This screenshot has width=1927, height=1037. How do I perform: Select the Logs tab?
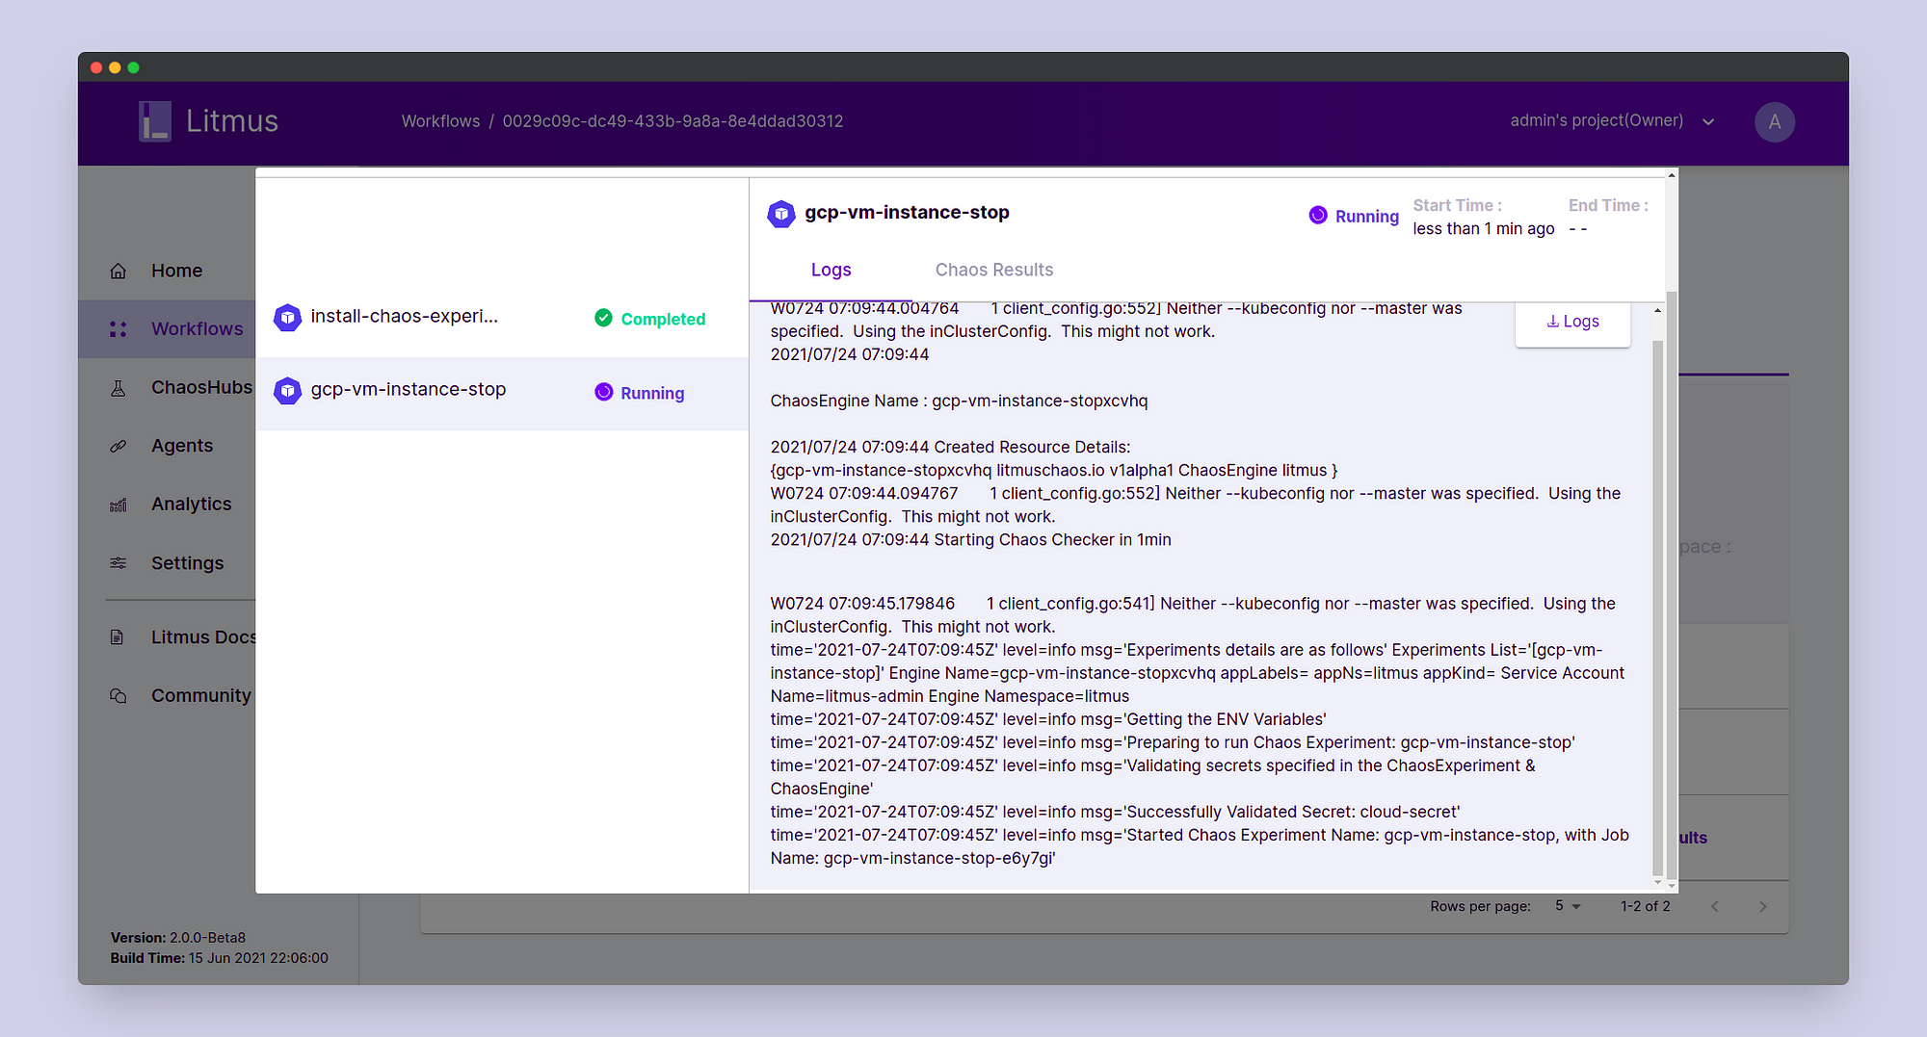click(x=831, y=270)
